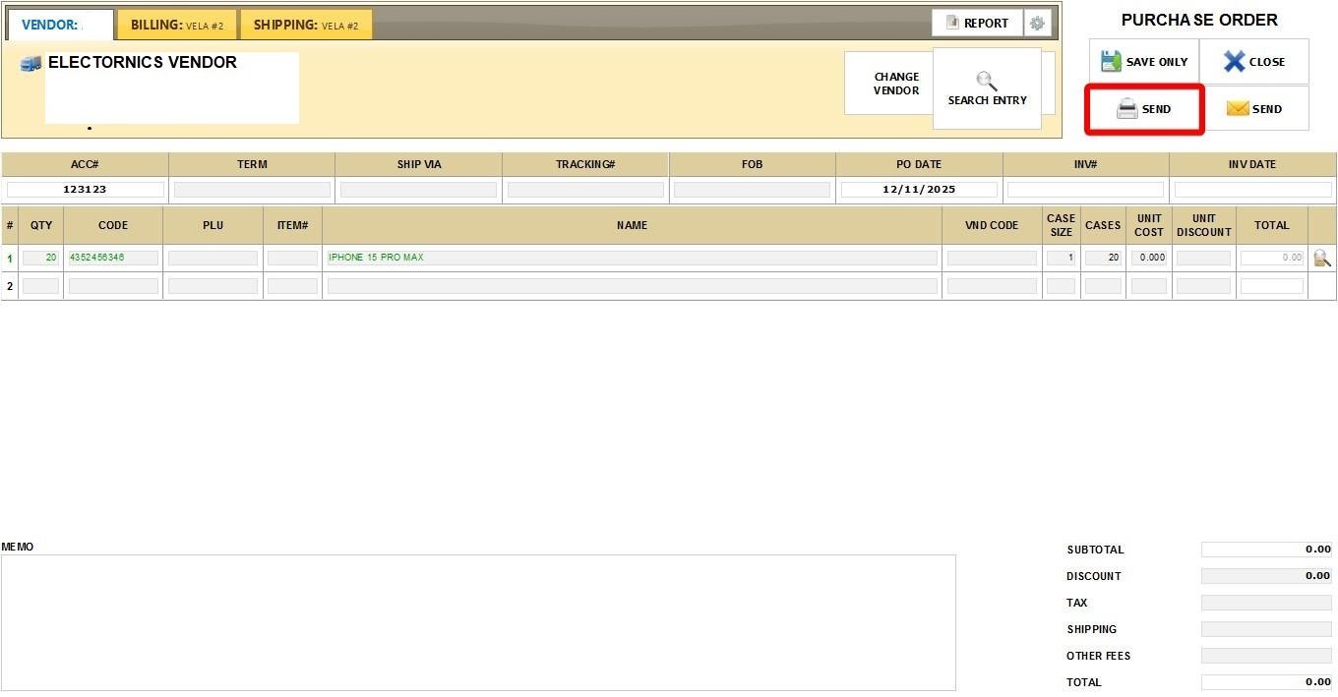Select the Vendor tab

60,26
